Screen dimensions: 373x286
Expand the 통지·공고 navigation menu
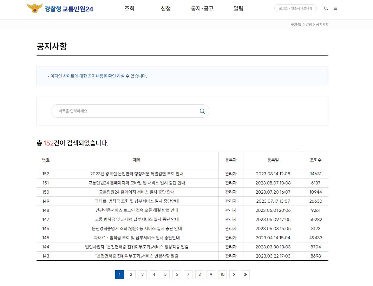202,8
